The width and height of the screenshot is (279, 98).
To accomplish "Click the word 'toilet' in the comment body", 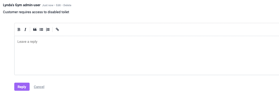I will [65, 12].
